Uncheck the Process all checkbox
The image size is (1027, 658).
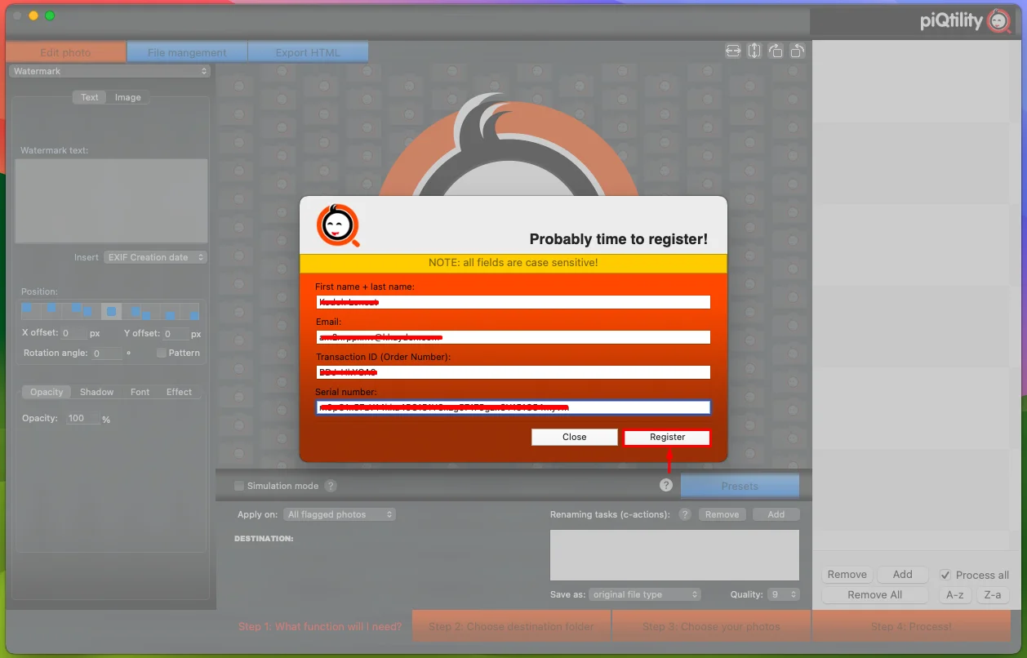click(x=945, y=575)
